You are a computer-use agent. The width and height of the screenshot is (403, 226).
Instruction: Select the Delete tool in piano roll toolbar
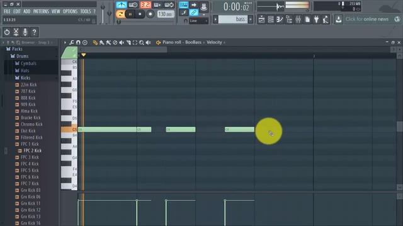pos(115,43)
